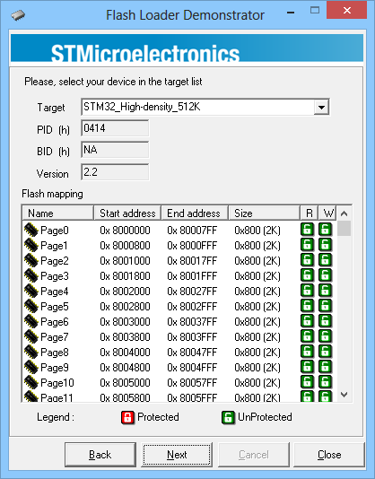
Task: Click Page6 read-protection lock icon
Action: [x=307, y=321]
